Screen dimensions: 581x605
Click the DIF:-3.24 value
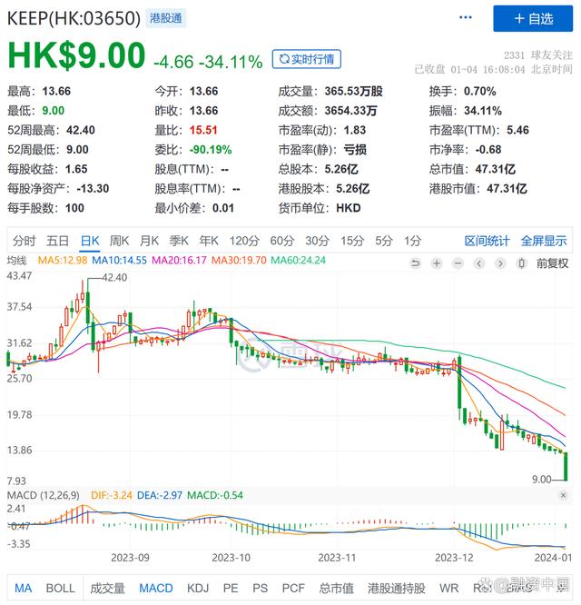111,495
